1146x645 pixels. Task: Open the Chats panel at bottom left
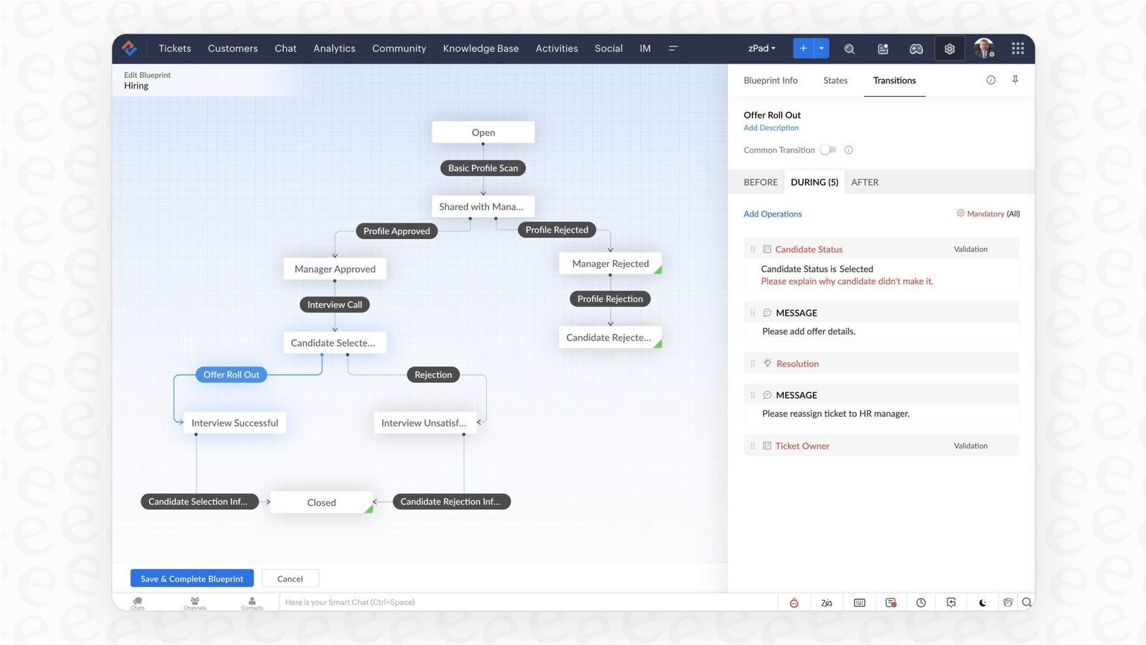pyautogui.click(x=137, y=603)
